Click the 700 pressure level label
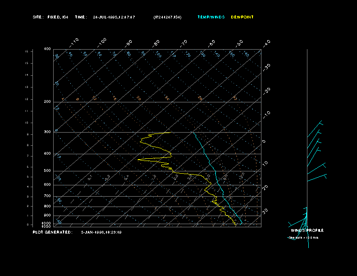 coord(47,196)
